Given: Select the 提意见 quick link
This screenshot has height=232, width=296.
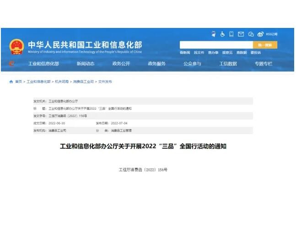Looking at the screenshot, I should [227, 53].
